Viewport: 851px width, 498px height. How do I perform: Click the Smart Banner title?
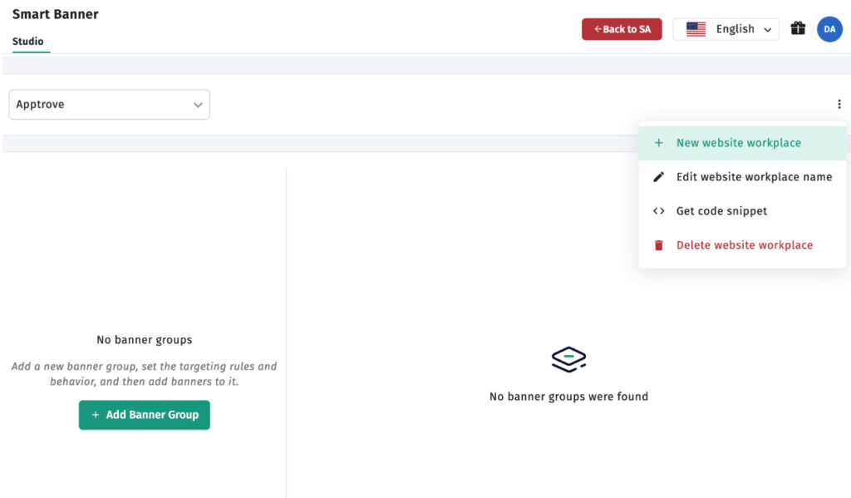pos(56,14)
